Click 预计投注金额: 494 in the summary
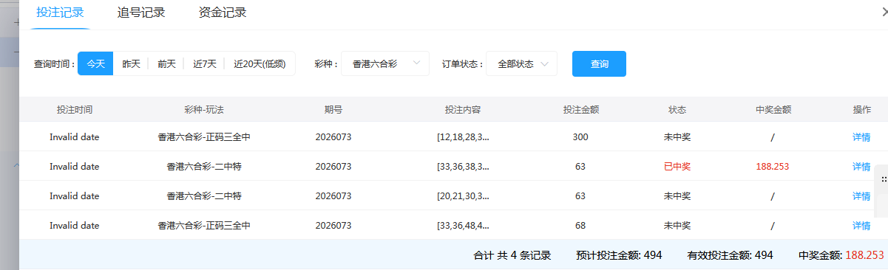The image size is (888, 270). click(x=619, y=255)
